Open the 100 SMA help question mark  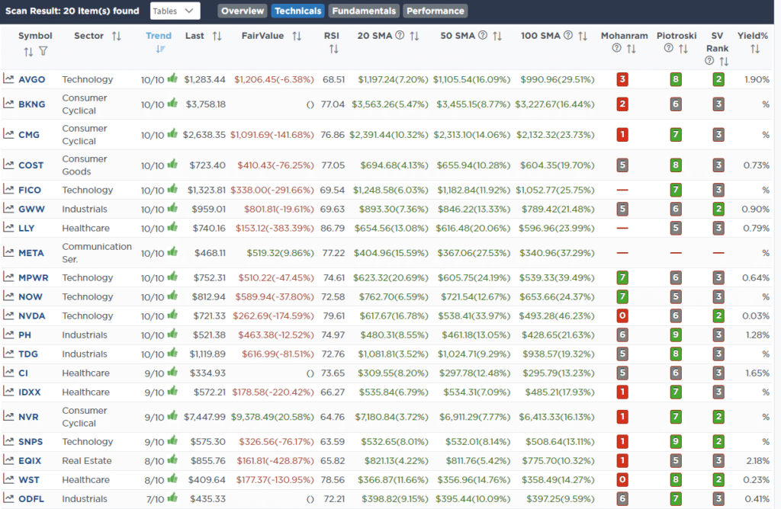[x=567, y=35]
